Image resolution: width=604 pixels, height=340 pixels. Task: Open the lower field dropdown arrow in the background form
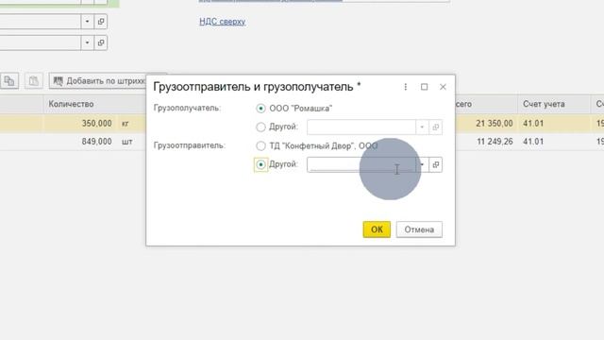pos(87,42)
